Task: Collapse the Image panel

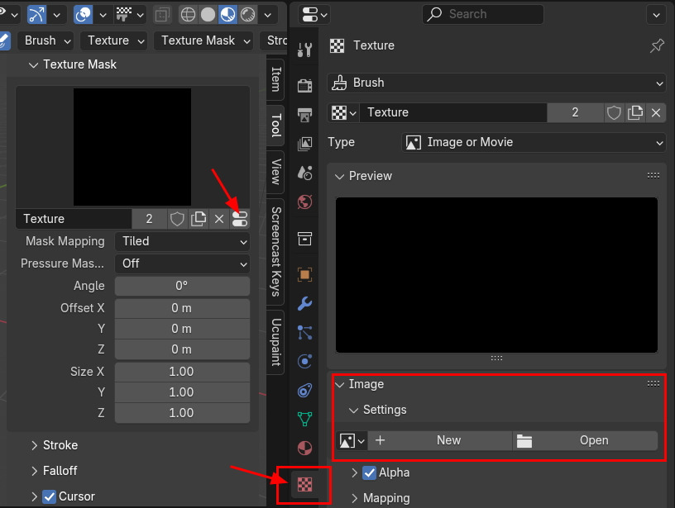Action: pos(340,385)
